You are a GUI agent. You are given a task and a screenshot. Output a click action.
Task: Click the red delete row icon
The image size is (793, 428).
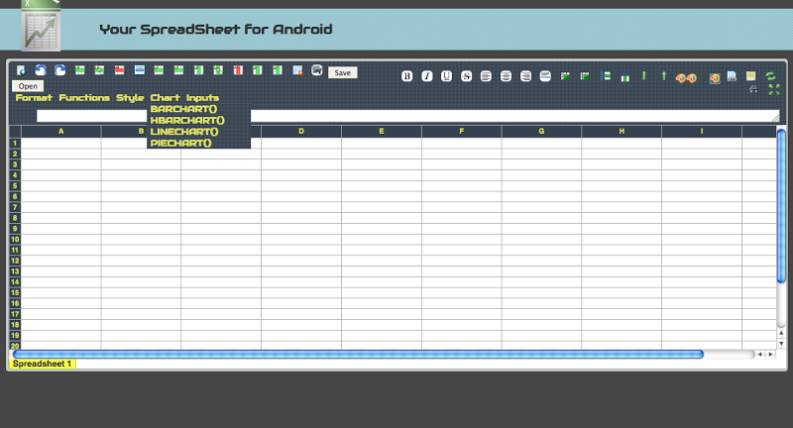click(x=119, y=70)
